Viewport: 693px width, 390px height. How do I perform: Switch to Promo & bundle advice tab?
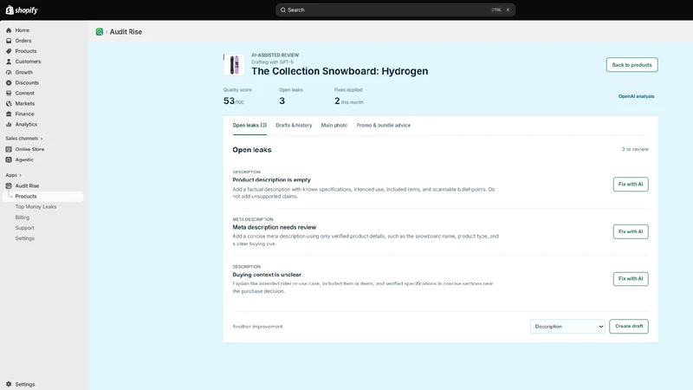point(384,126)
